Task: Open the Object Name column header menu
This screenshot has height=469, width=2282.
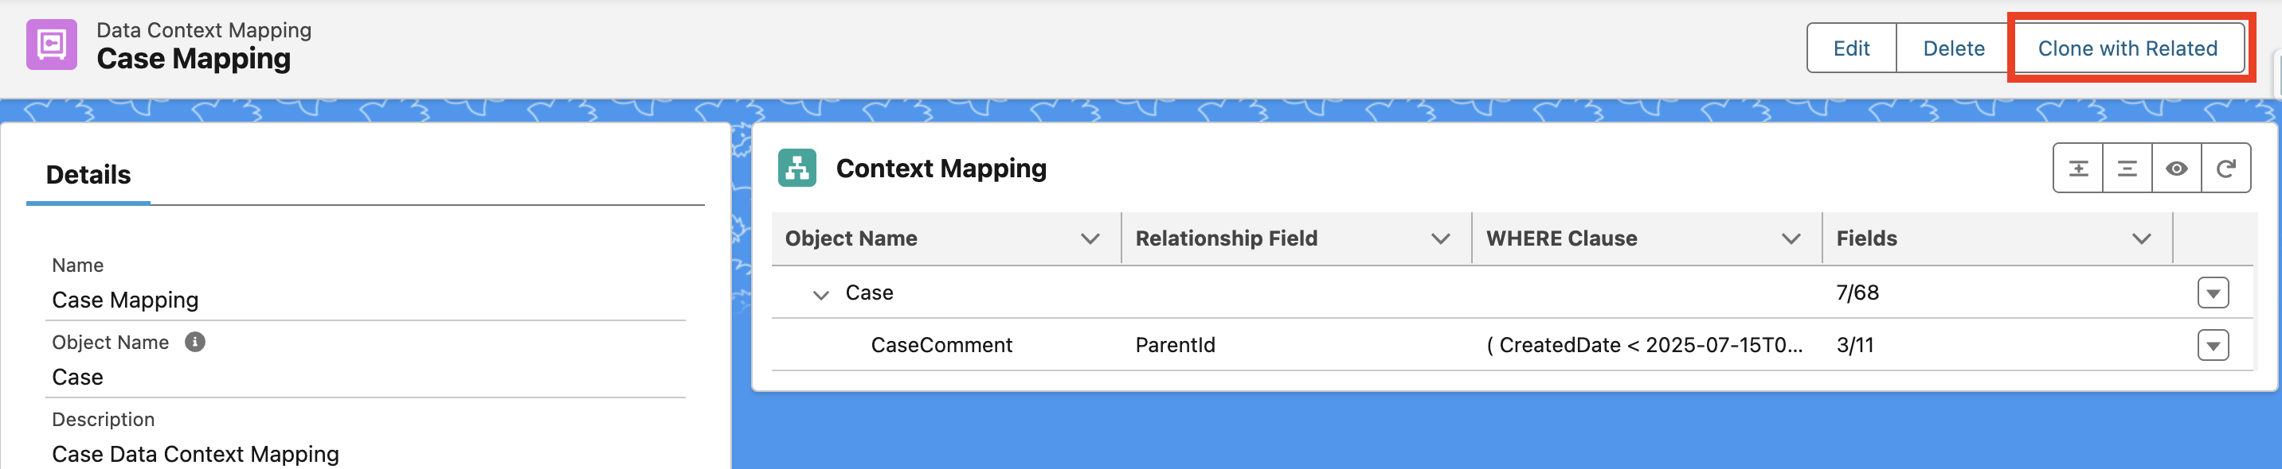Action: click(1090, 239)
